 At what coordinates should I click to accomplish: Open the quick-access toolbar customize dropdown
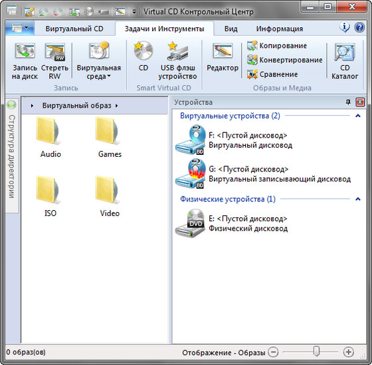point(134,12)
